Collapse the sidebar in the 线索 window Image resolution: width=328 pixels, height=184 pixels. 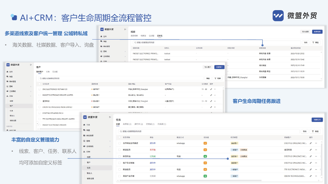click(x=125, y=29)
